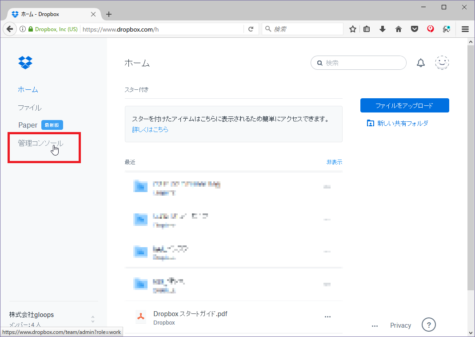Image resolution: width=475 pixels, height=337 pixels.
Task: Open the Privacy link
Action: [x=400, y=325]
